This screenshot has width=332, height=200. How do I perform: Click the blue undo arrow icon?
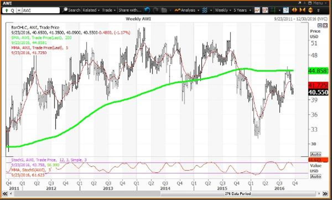[147, 10]
